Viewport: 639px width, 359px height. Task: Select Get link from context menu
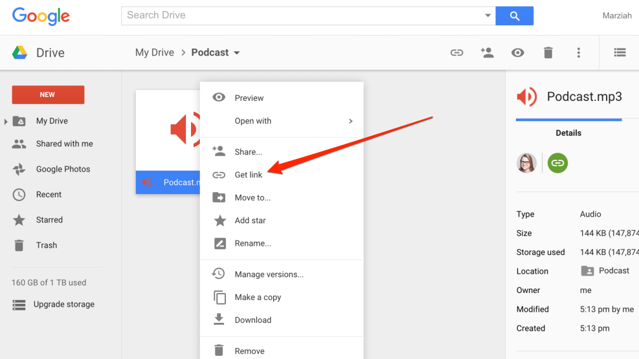pyautogui.click(x=249, y=175)
